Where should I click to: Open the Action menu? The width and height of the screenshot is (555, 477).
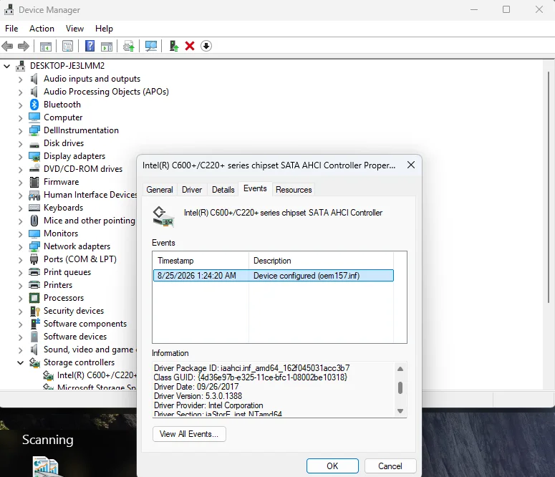[x=42, y=29]
